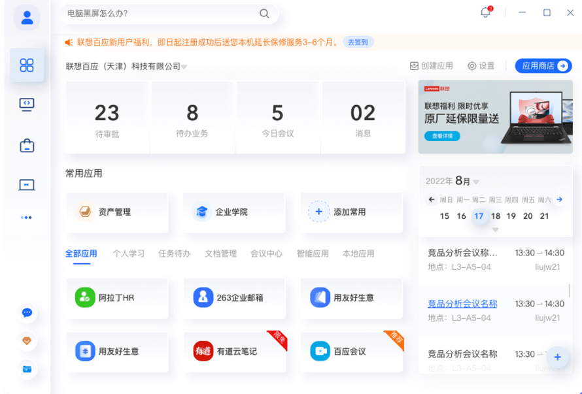Open the 今日会议 5 card
582x394 pixels.
point(278,117)
